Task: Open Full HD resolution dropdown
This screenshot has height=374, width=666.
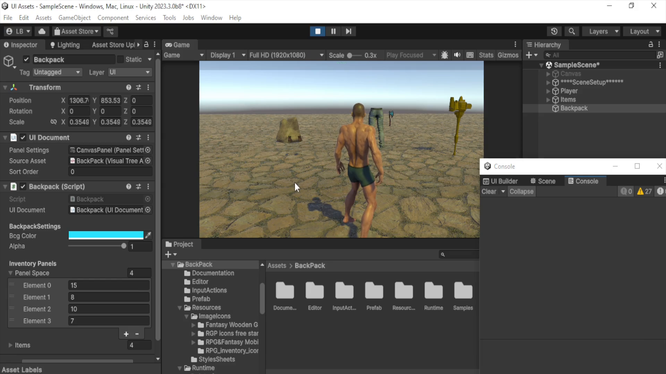Action: point(286,55)
